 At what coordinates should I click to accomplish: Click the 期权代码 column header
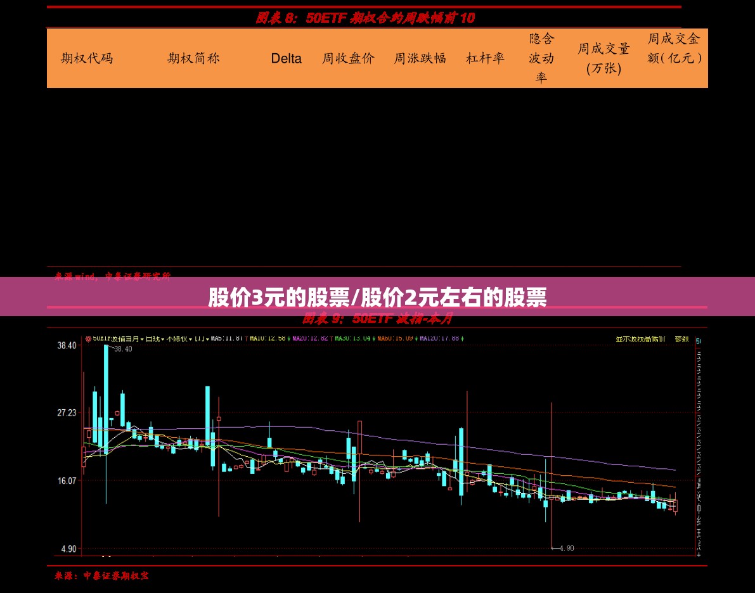click(x=87, y=58)
